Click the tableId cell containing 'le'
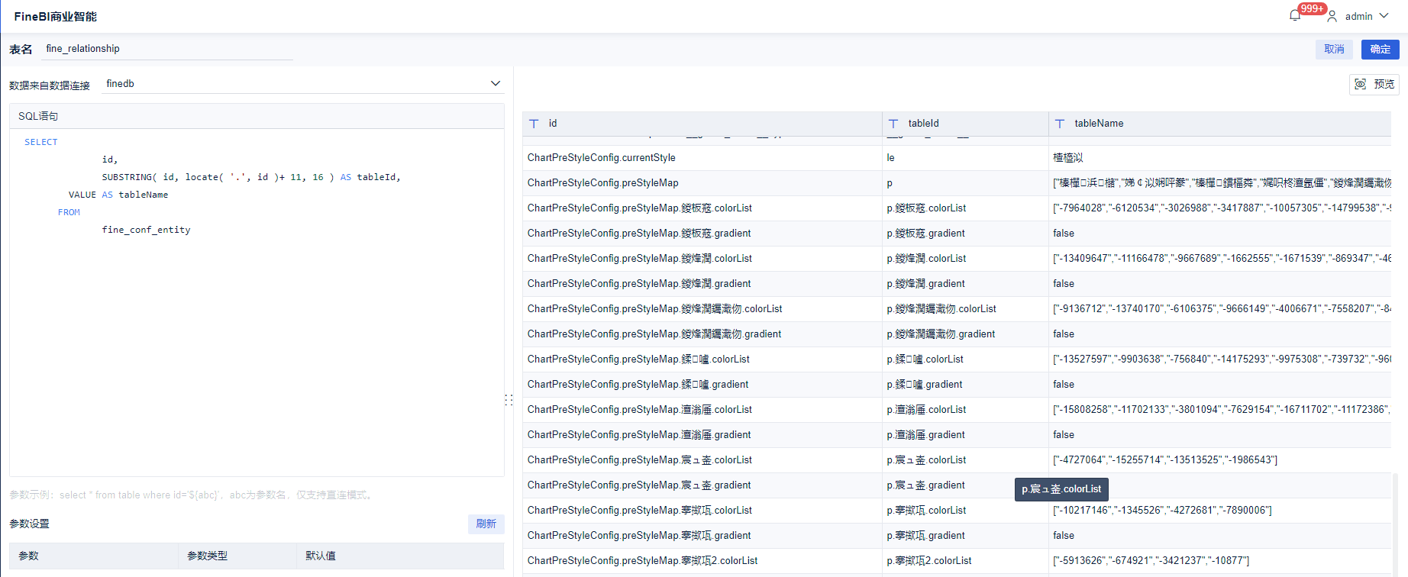 point(966,158)
